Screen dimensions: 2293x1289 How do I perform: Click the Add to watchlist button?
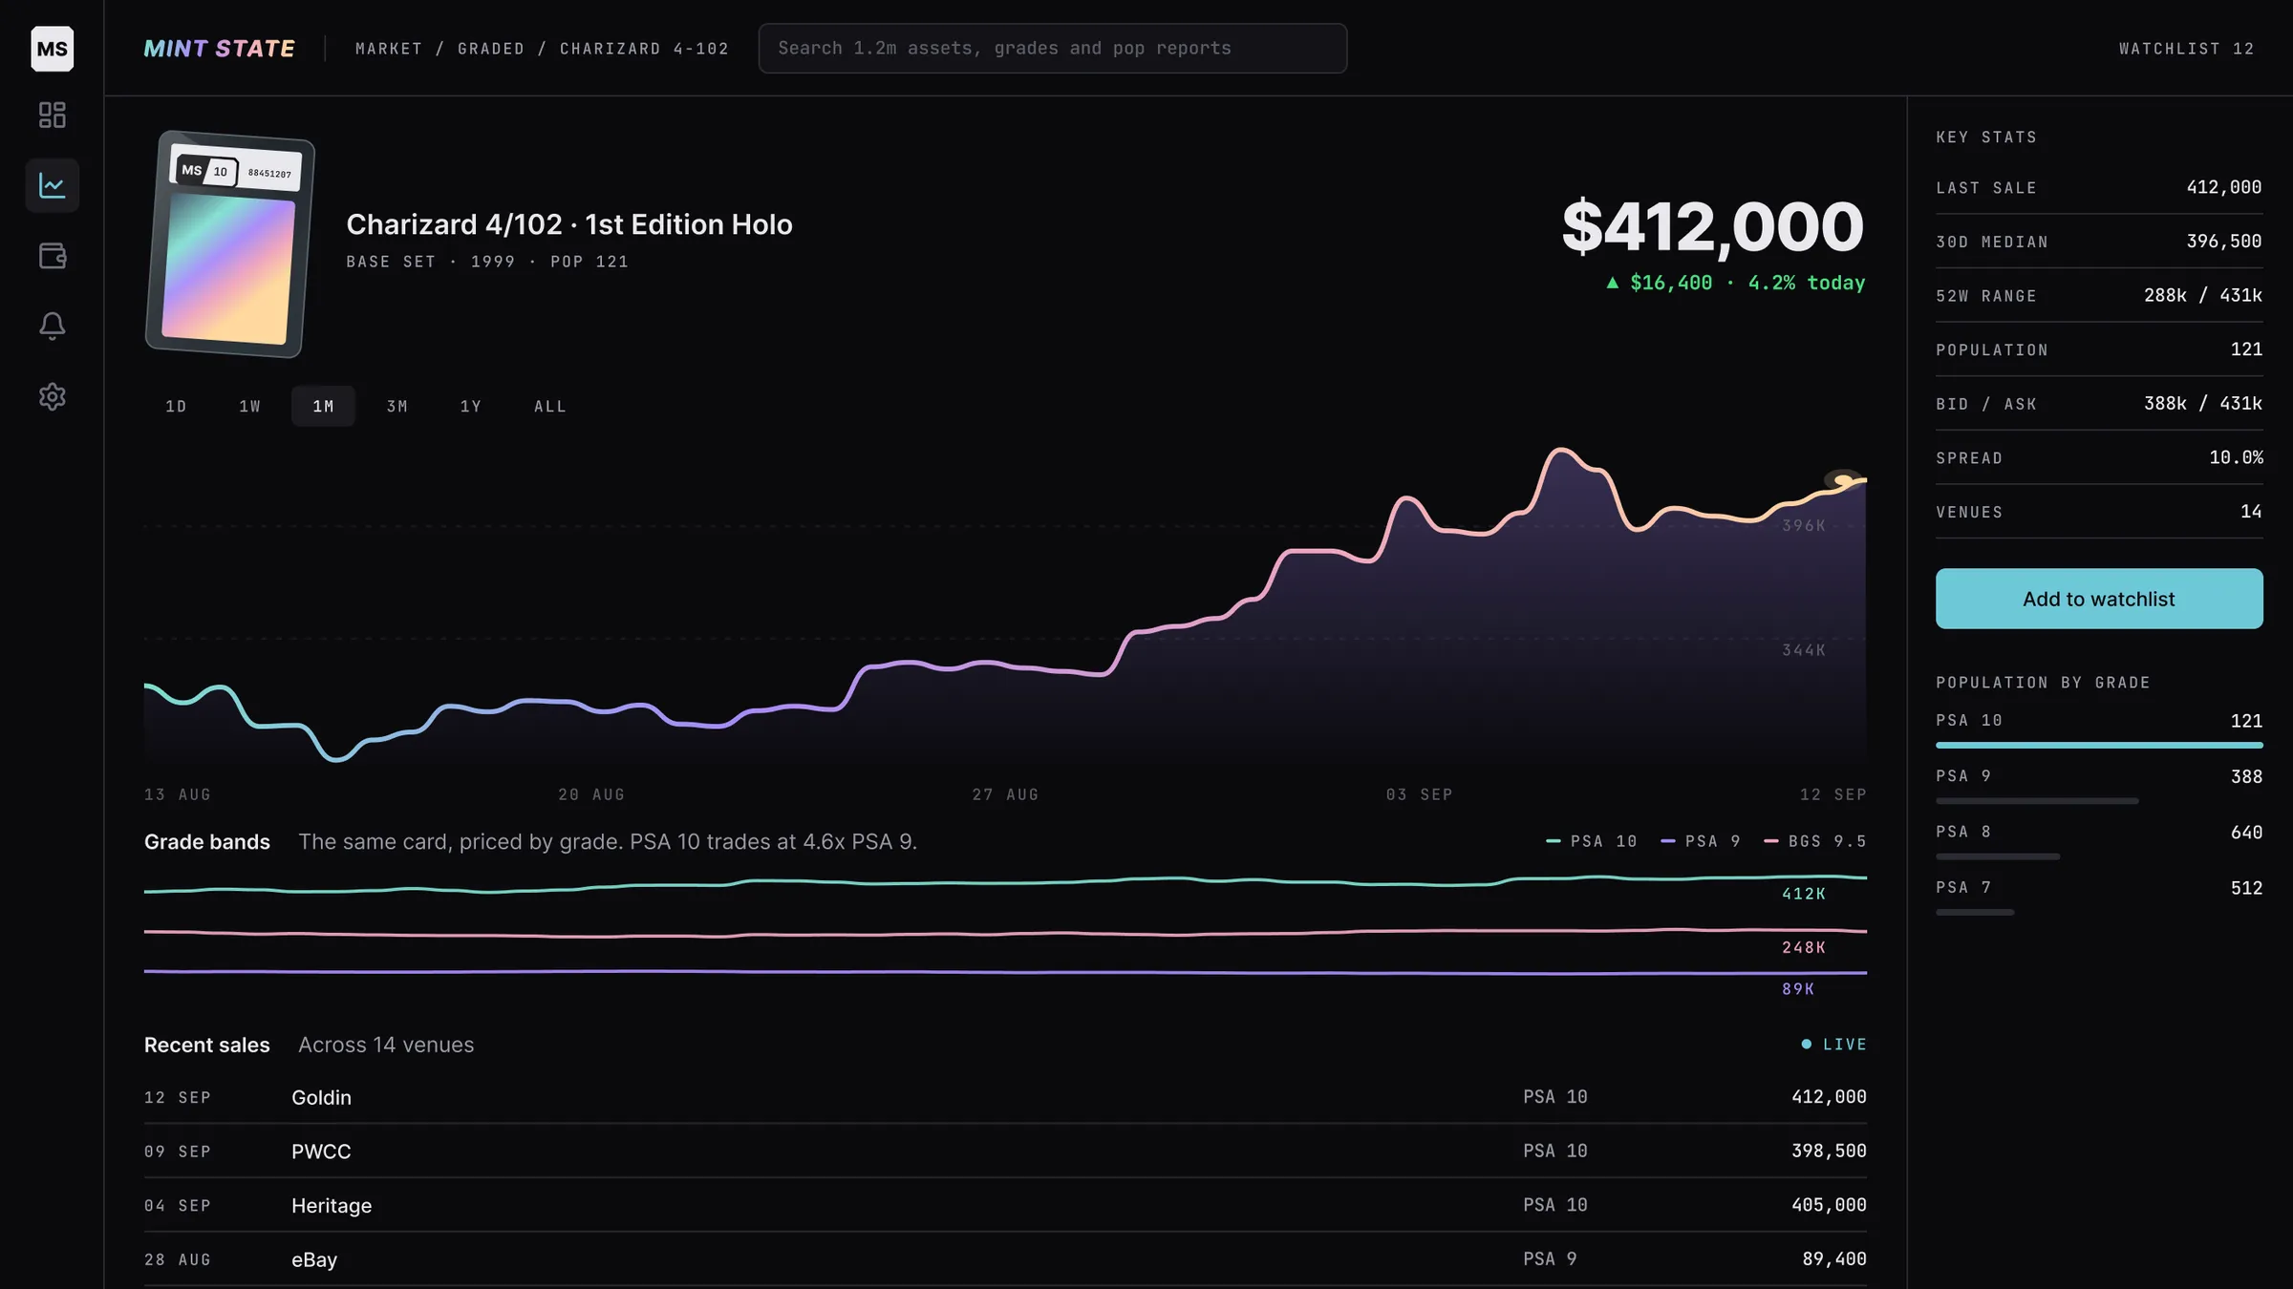click(2099, 599)
